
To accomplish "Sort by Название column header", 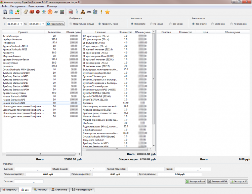I will tap(100, 32).
